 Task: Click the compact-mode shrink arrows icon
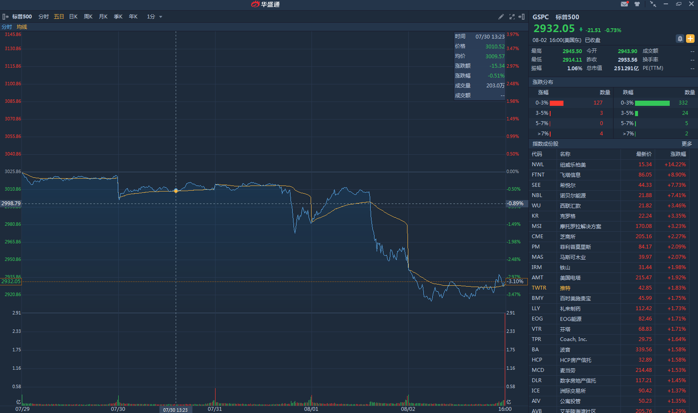pos(653,4)
